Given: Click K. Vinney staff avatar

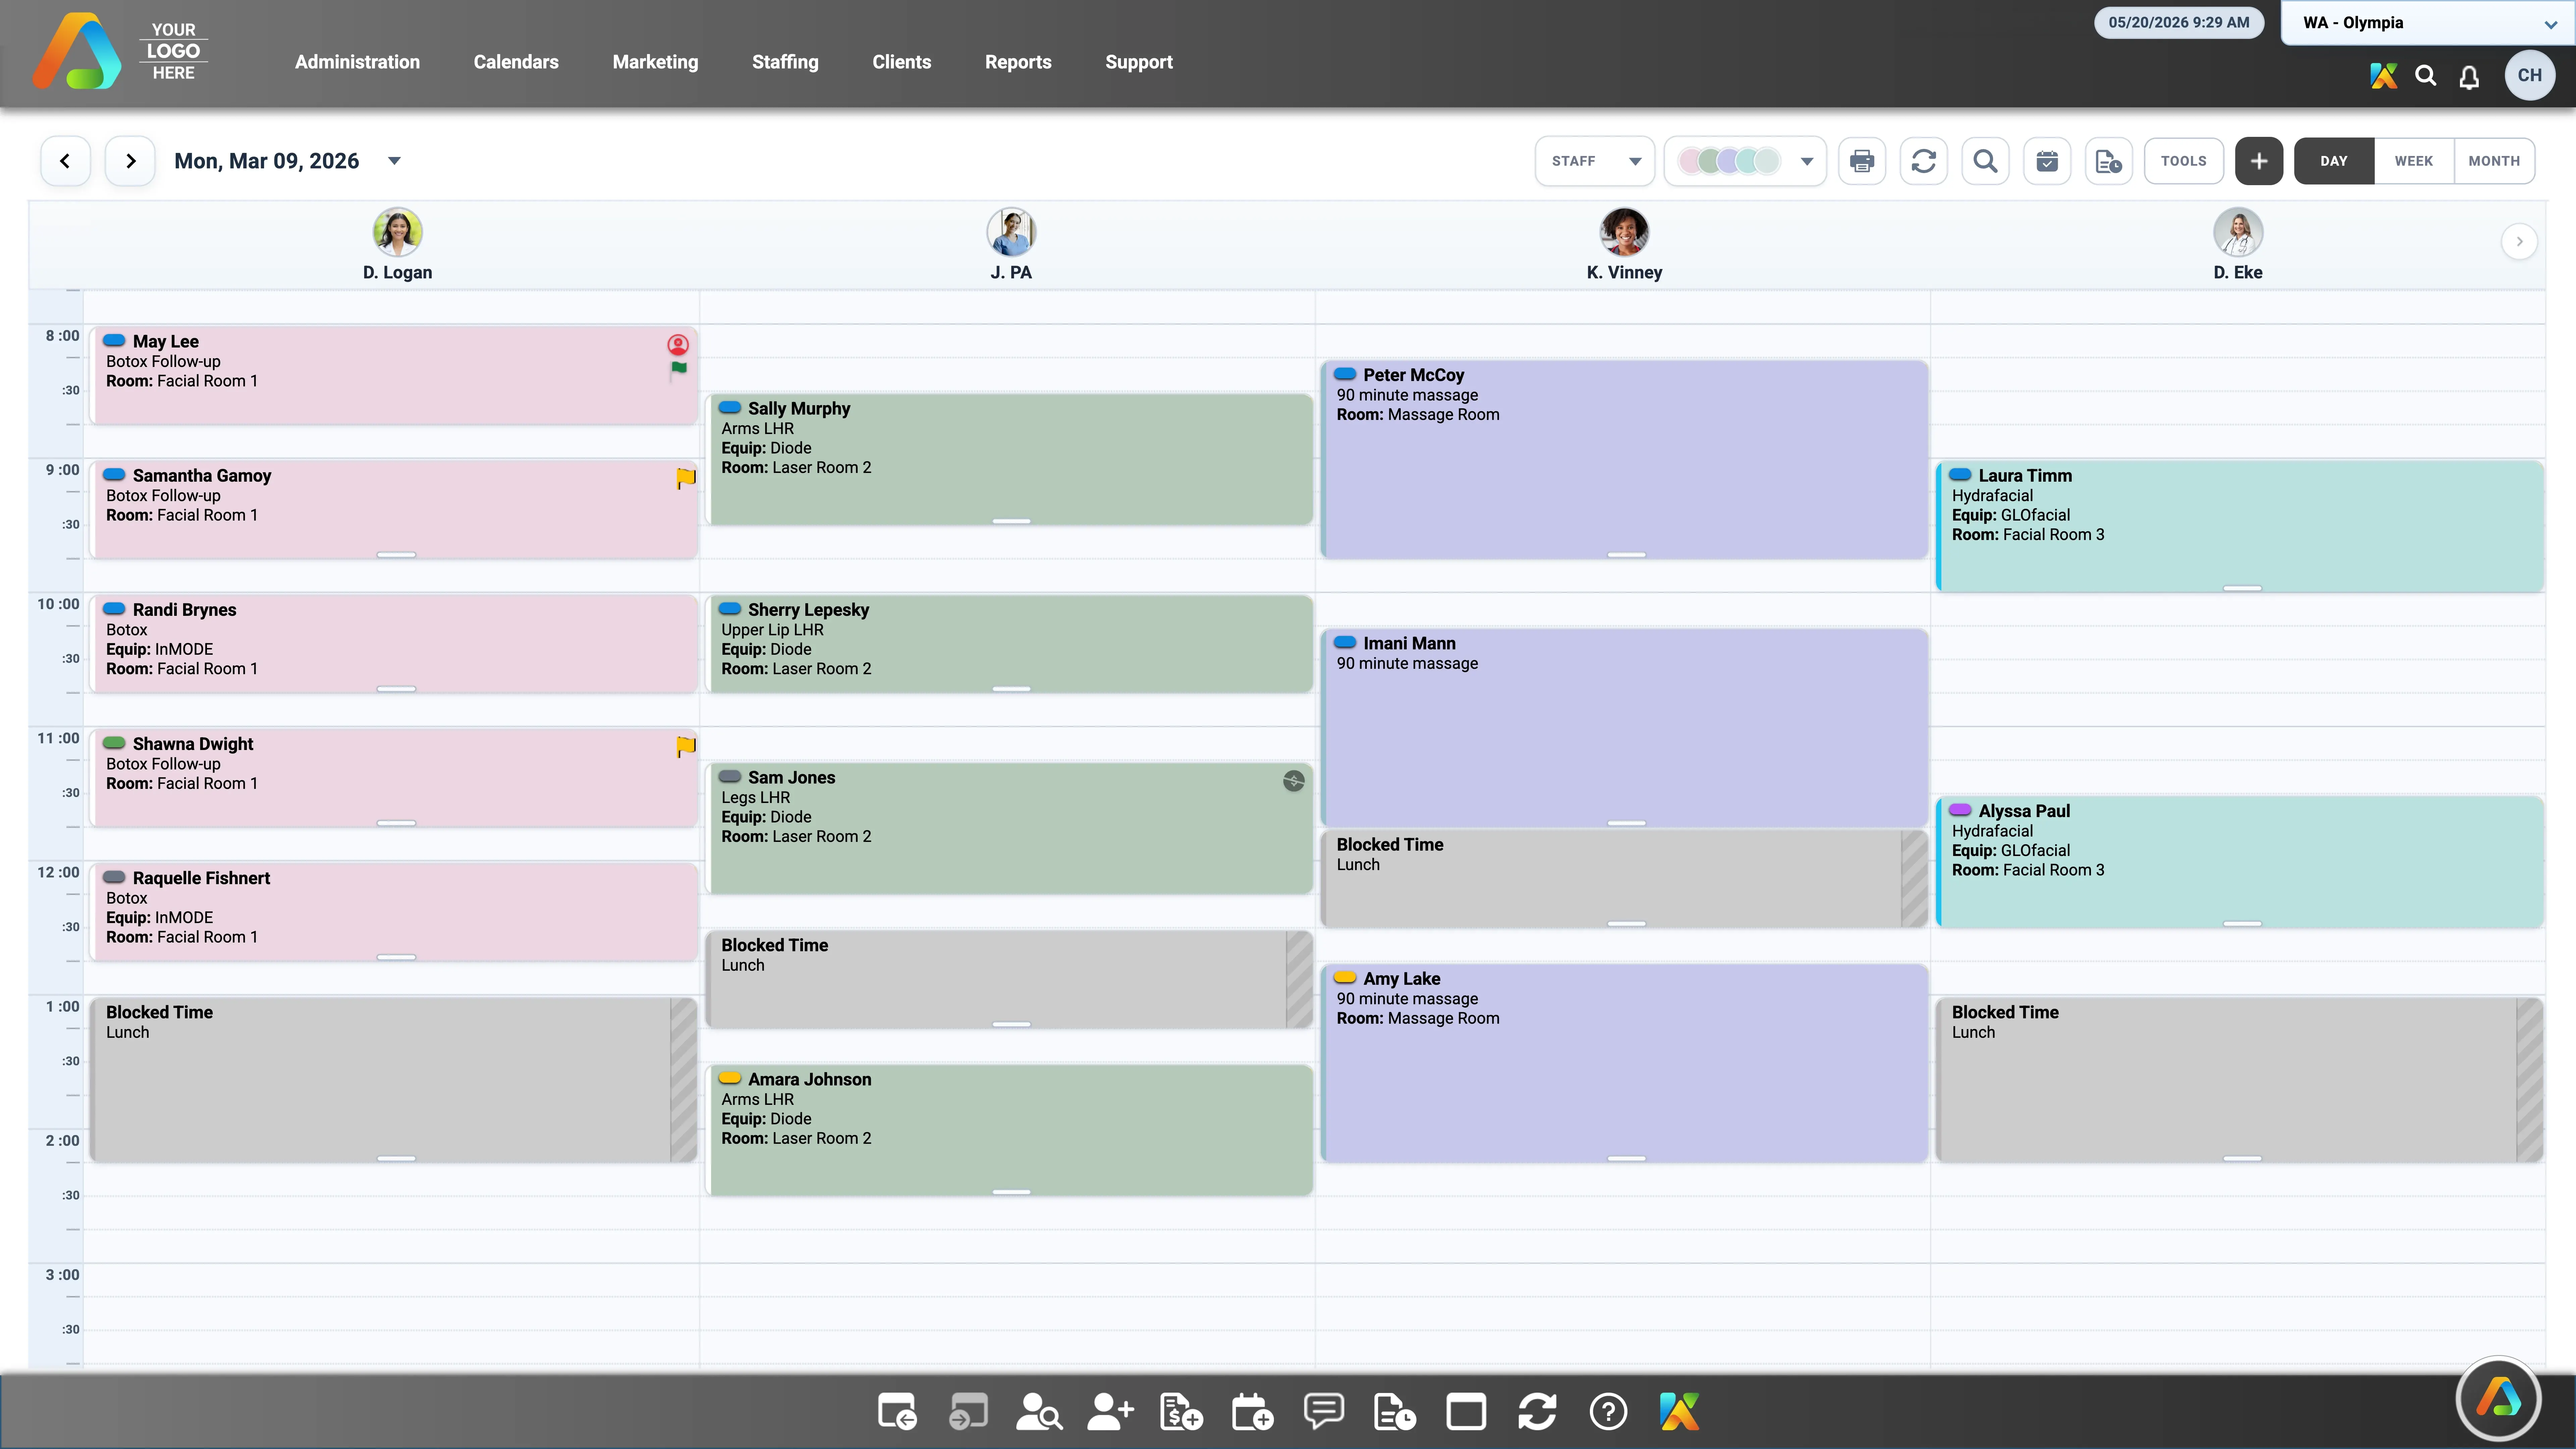Looking at the screenshot, I should (x=1624, y=232).
